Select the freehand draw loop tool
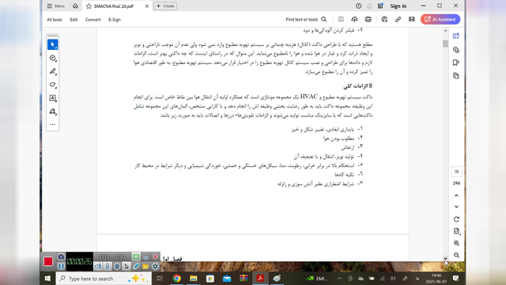The height and width of the screenshot is (285, 506). point(53,85)
